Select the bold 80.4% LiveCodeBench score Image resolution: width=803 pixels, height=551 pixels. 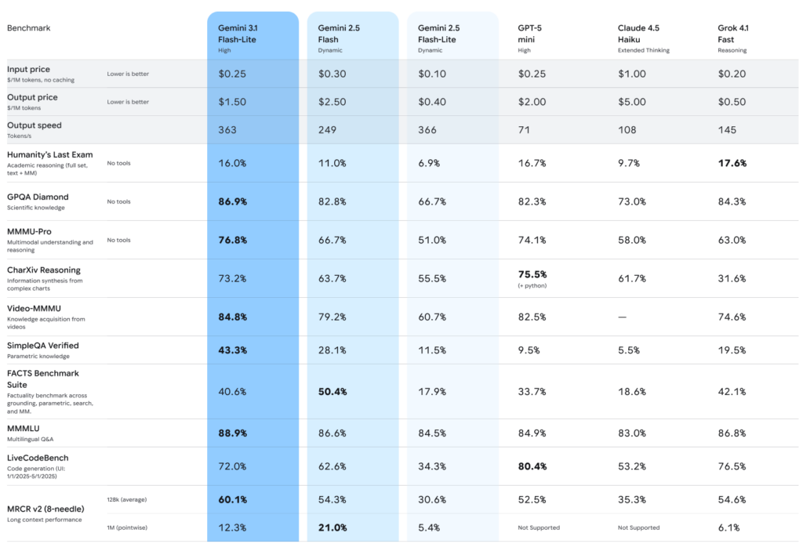533,466
